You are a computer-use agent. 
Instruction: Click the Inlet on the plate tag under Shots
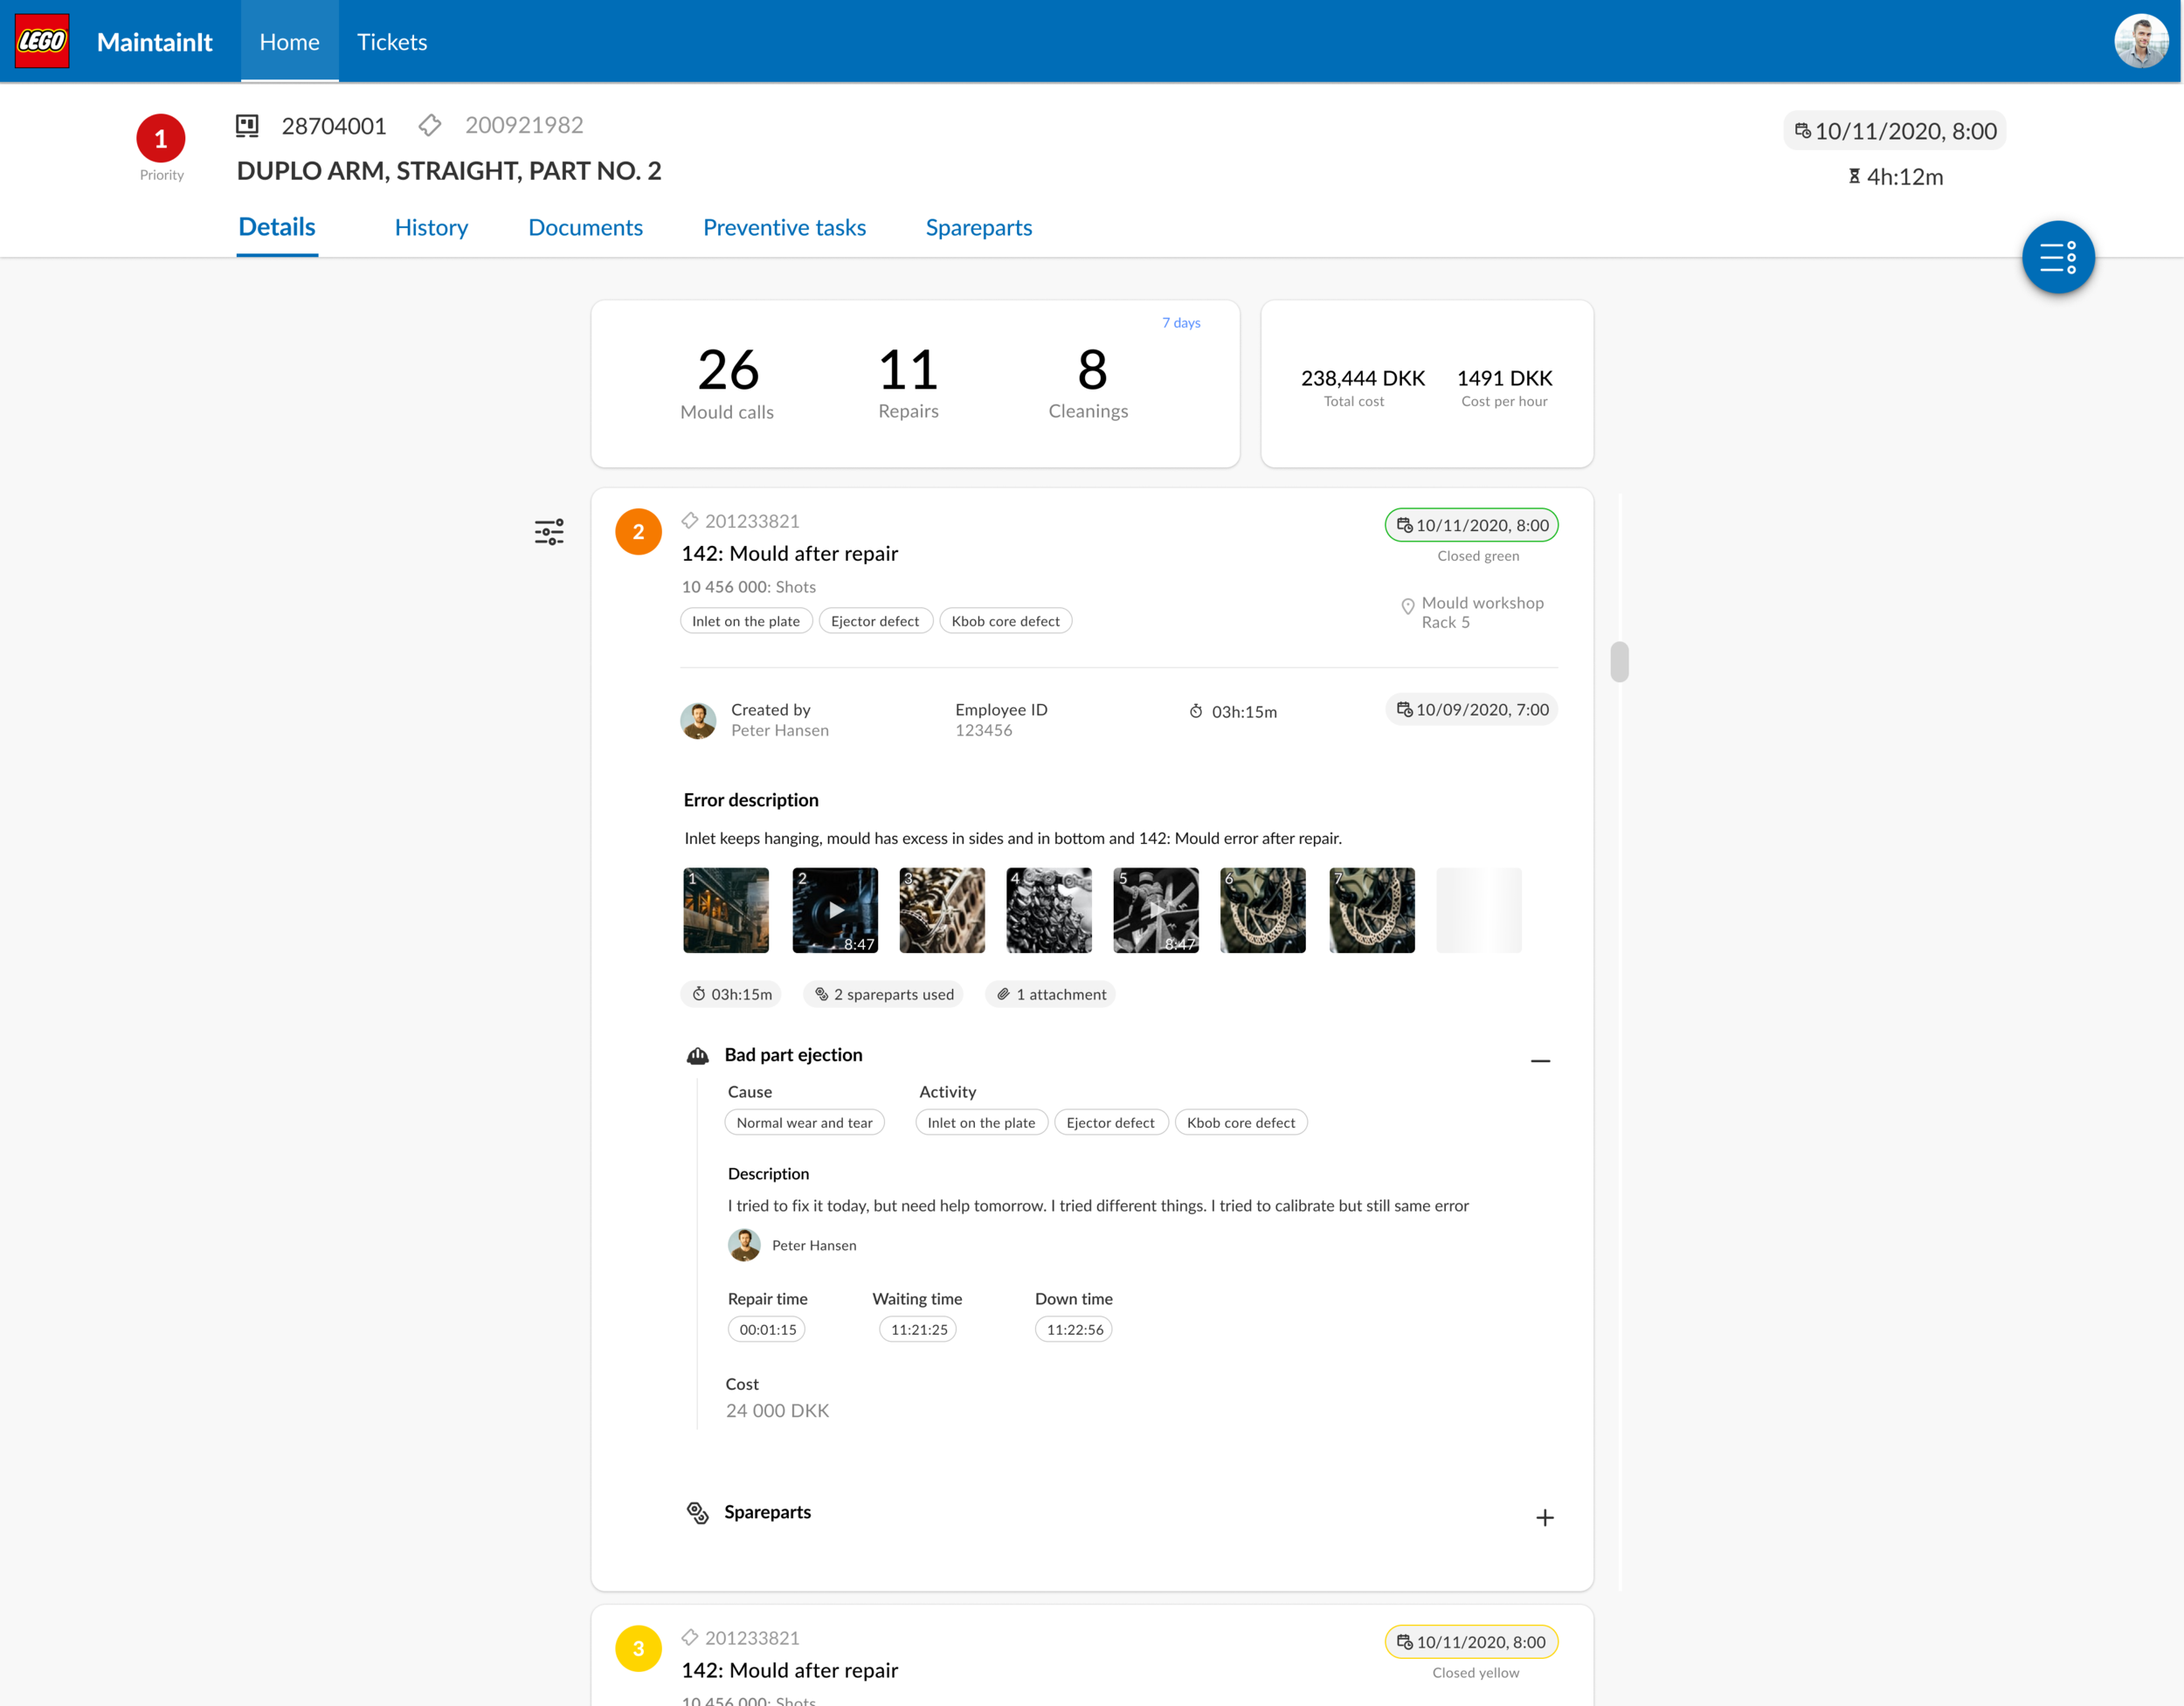click(x=746, y=620)
